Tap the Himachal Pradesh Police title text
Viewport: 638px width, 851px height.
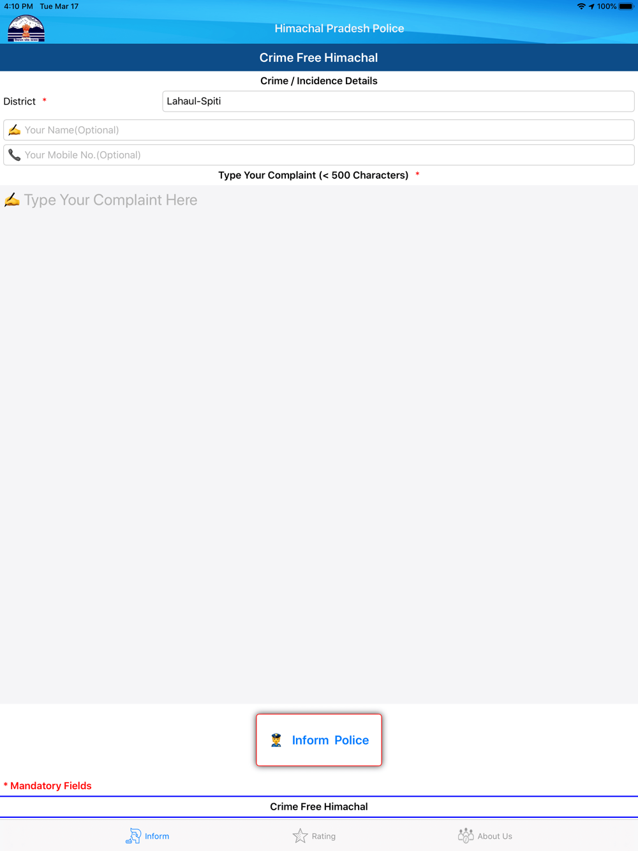click(339, 29)
